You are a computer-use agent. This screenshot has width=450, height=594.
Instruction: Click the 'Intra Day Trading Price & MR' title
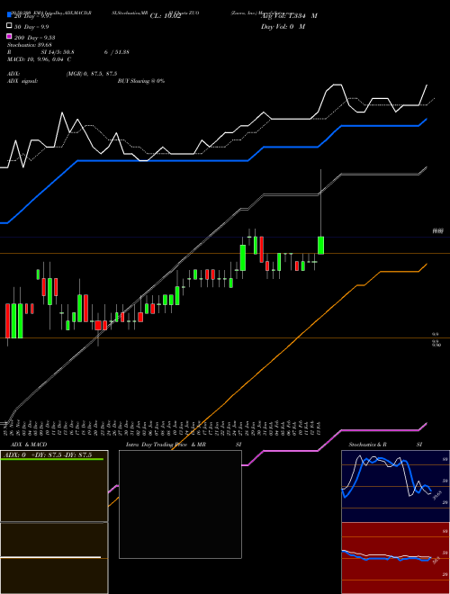point(166,445)
